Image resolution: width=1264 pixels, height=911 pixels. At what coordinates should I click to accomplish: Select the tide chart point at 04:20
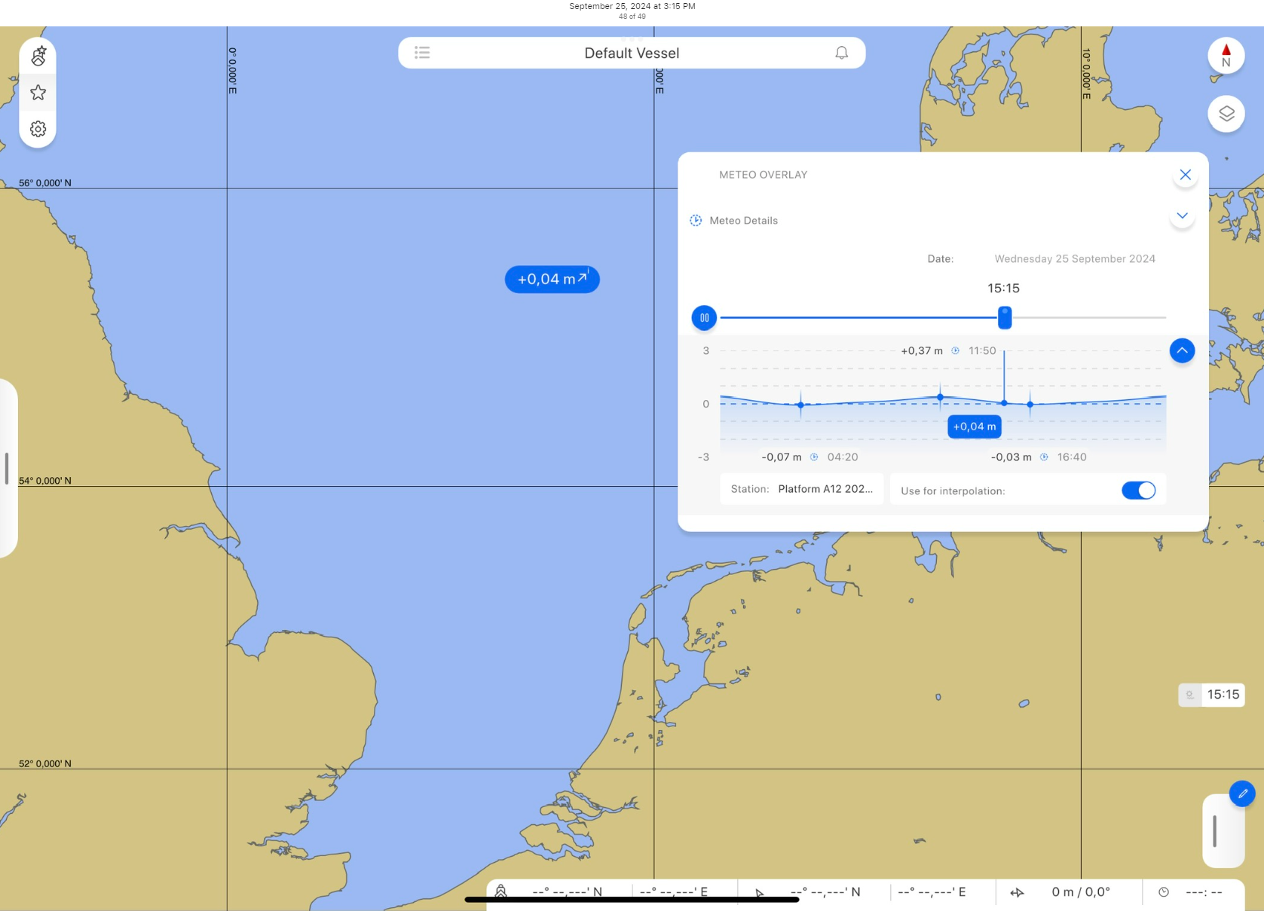(x=801, y=405)
